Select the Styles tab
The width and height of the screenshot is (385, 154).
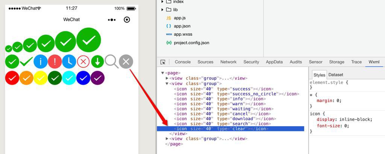tap(319, 75)
